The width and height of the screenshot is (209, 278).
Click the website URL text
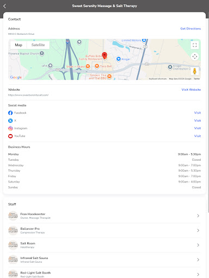[x=28, y=95]
